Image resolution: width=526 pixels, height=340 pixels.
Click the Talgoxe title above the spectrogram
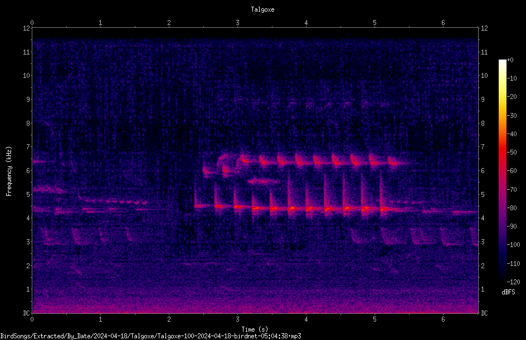(262, 9)
